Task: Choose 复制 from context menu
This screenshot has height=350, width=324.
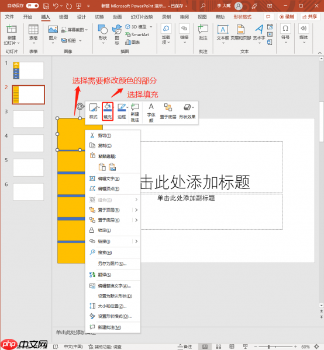Action: click(x=113, y=145)
